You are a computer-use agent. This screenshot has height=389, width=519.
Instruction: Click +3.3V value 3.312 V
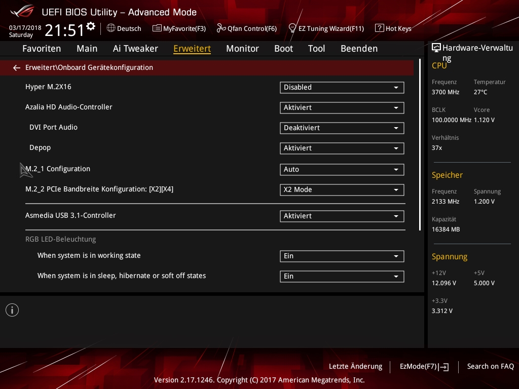pos(442,311)
